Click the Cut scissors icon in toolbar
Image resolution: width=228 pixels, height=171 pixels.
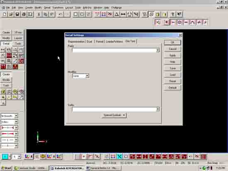pos(39,14)
